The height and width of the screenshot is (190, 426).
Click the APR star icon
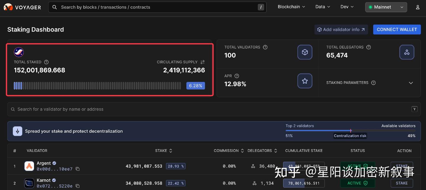coord(305,81)
